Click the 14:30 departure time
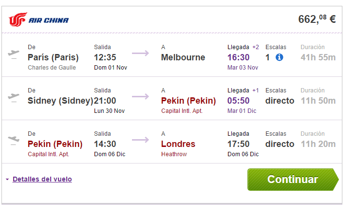This screenshot has height=218, width=357. [x=105, y=144]
